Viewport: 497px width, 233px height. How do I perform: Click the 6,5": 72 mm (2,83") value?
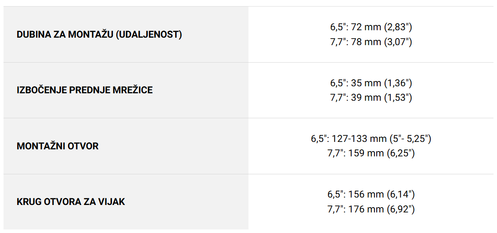click(x=371, y=27)
